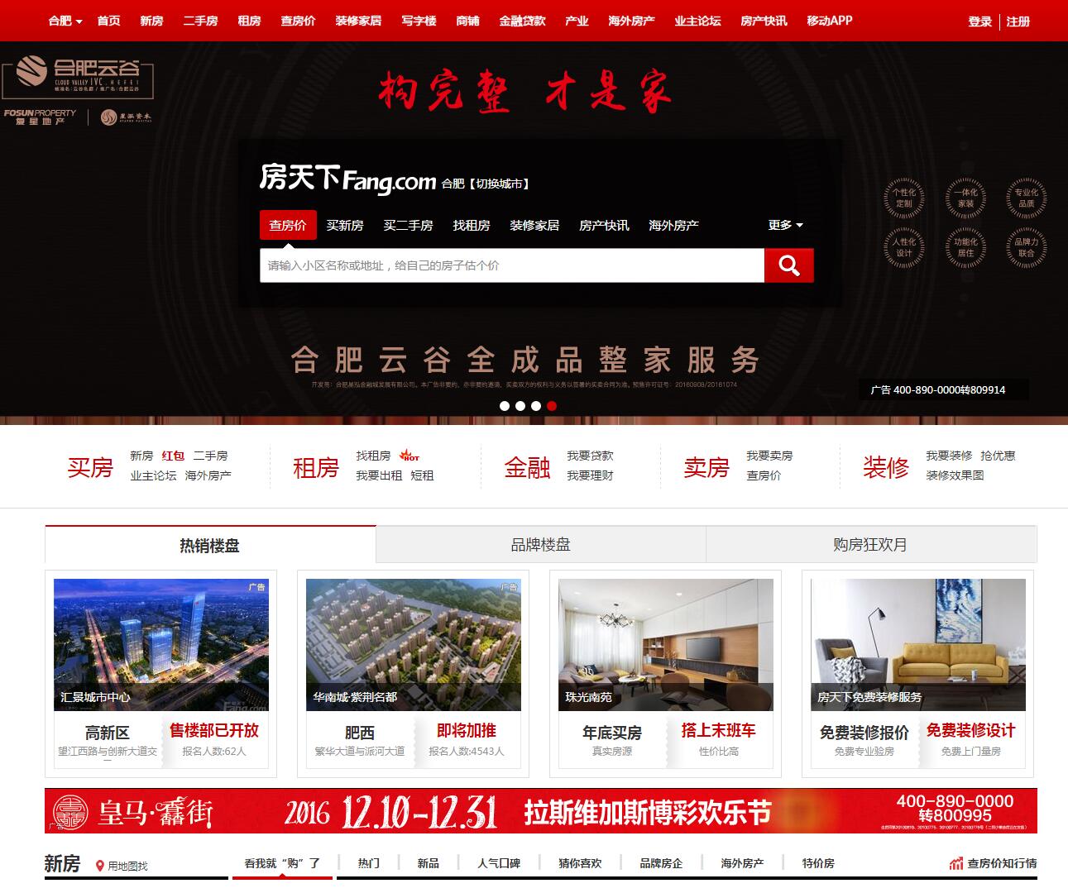Click the 一体化家装 circular badge

[965, 198]
